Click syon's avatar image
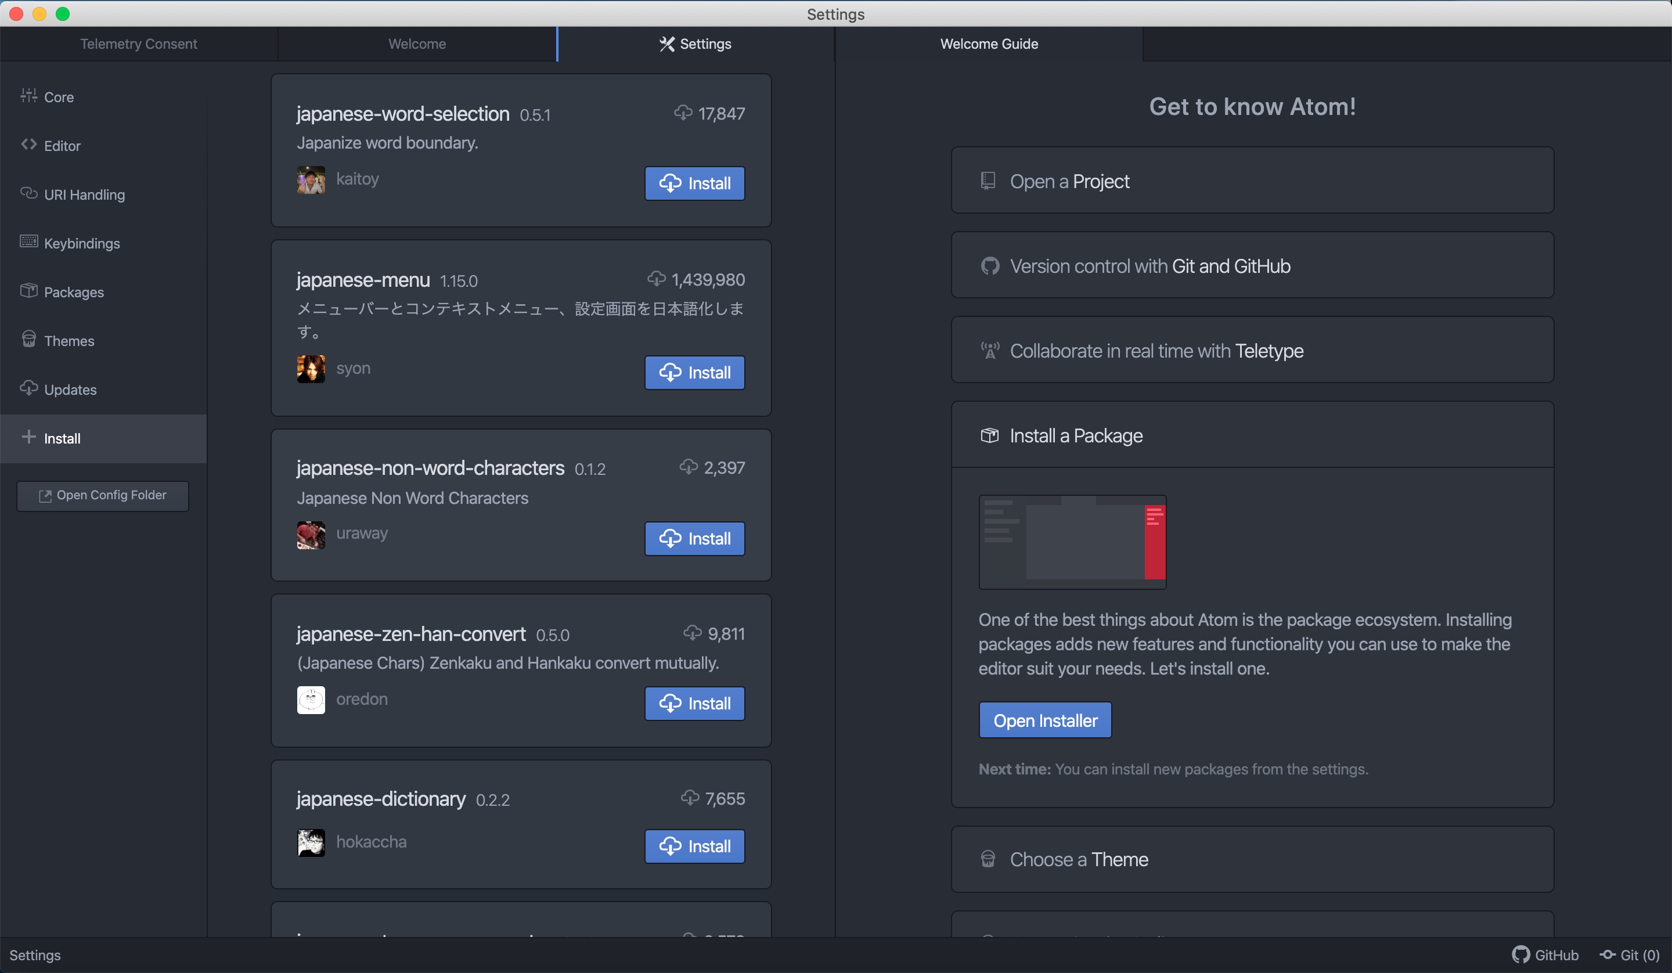Viewport: 1672px width, 973px height. click(311, 369)
